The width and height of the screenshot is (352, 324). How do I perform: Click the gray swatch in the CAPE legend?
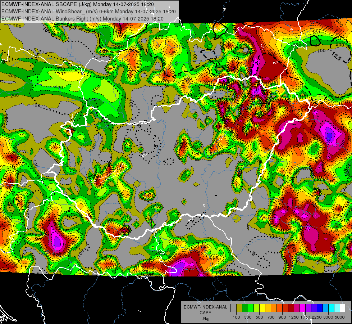(233, 308)
